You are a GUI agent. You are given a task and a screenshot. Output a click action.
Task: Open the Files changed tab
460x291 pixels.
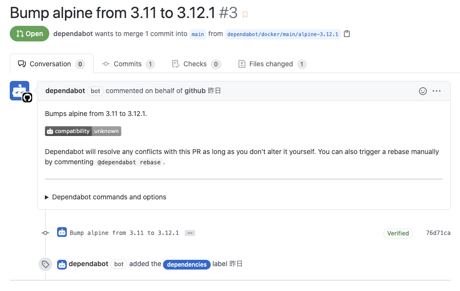pos(271,64)
